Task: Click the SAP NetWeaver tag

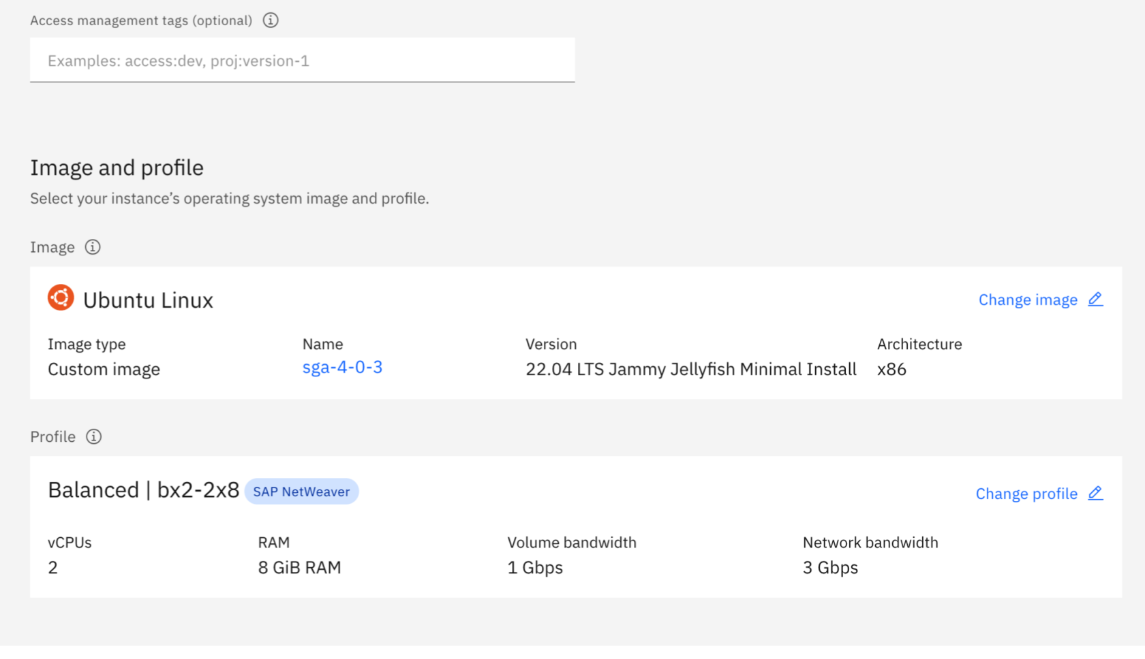Action: click(x=301, y=492)
